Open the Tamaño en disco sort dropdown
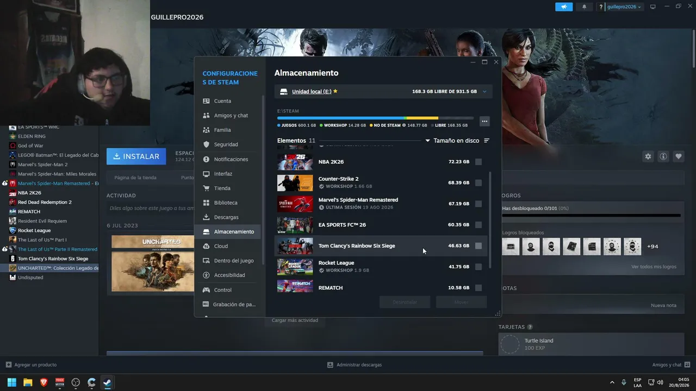 tap(452, 141)
